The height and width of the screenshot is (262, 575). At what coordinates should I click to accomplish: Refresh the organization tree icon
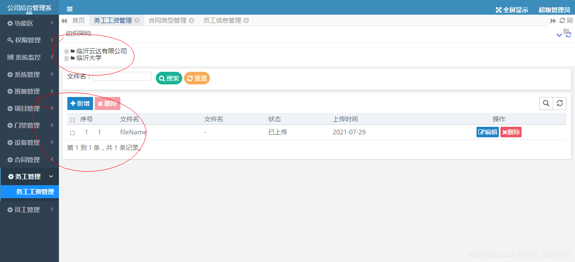click(x=568, y=35)
